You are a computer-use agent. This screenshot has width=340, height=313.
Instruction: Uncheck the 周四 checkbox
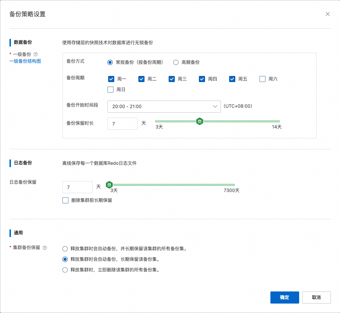(x=202, y=79)
